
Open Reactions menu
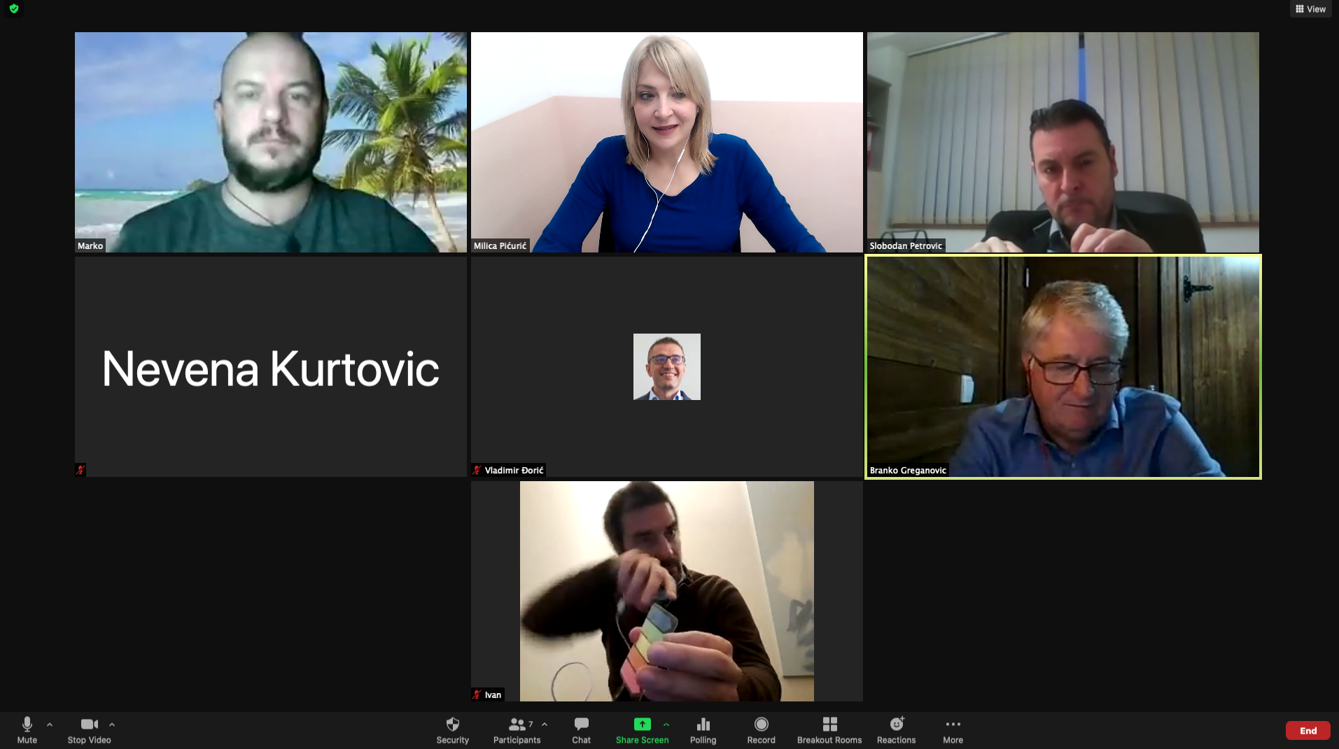(x=896, y=729)
